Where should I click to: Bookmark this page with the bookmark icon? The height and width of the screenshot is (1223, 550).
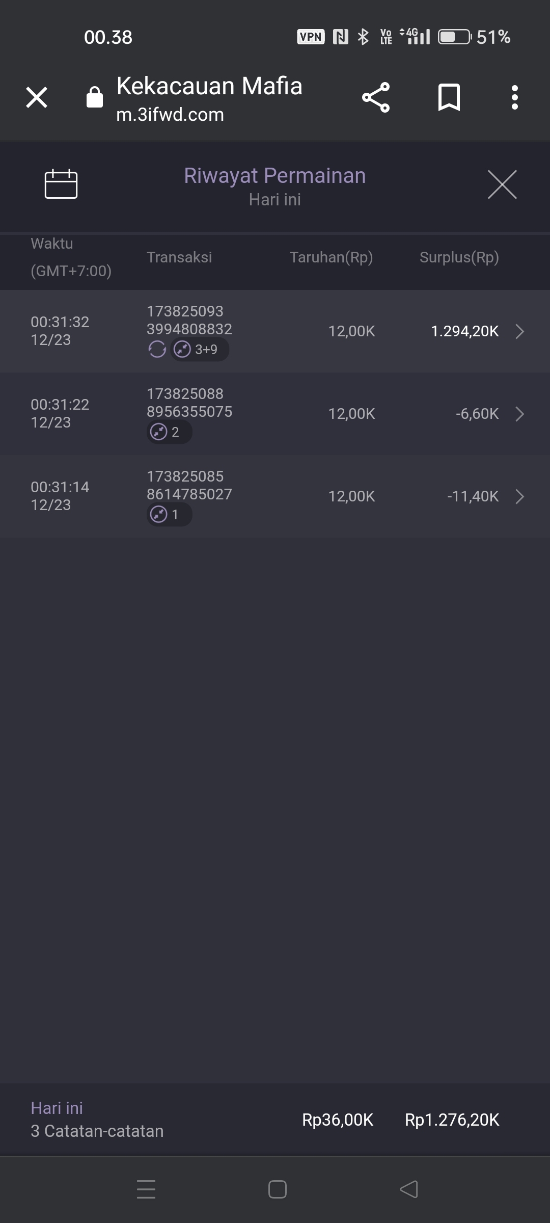pyautogui.click(x=449, y=97)
